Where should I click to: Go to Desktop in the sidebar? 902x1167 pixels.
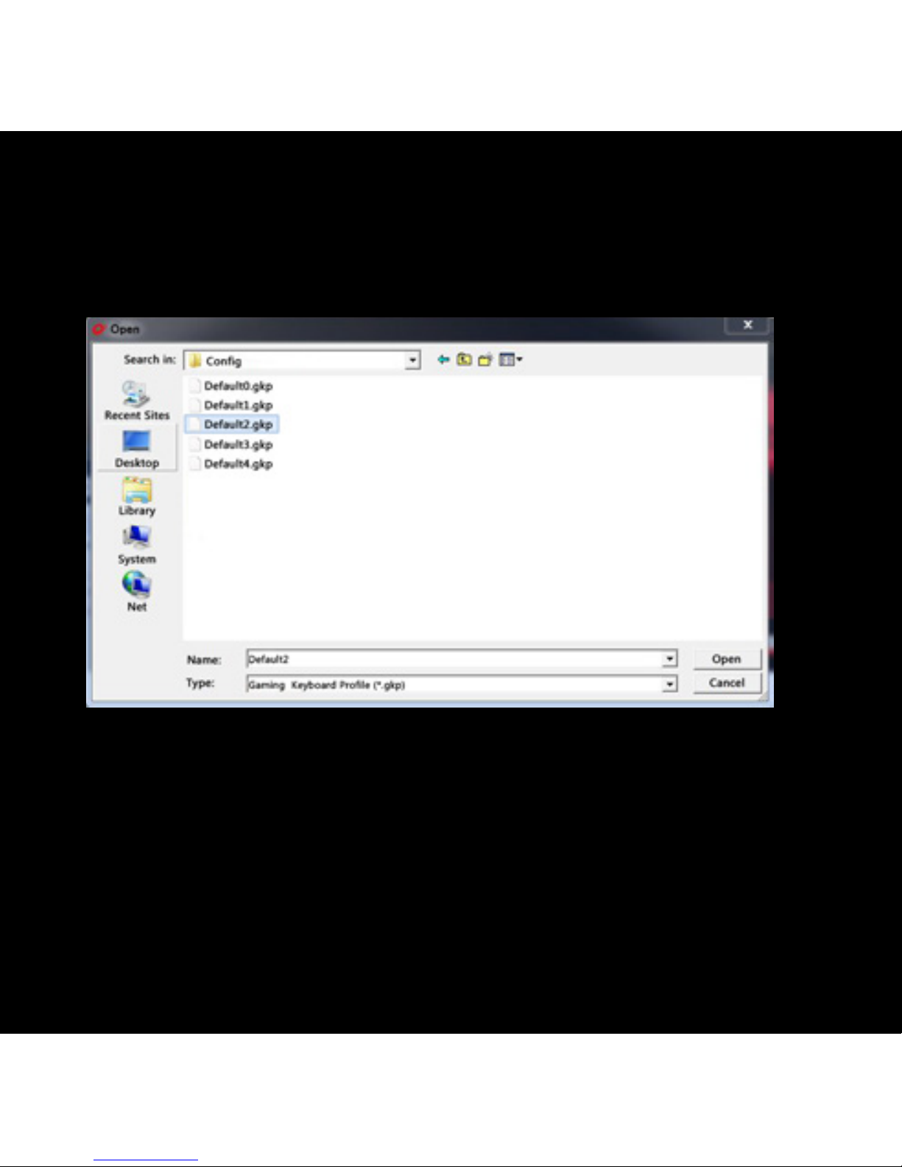[x=137, y=448]
